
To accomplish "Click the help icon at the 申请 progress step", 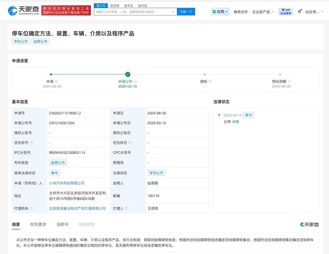I will 56,81.
